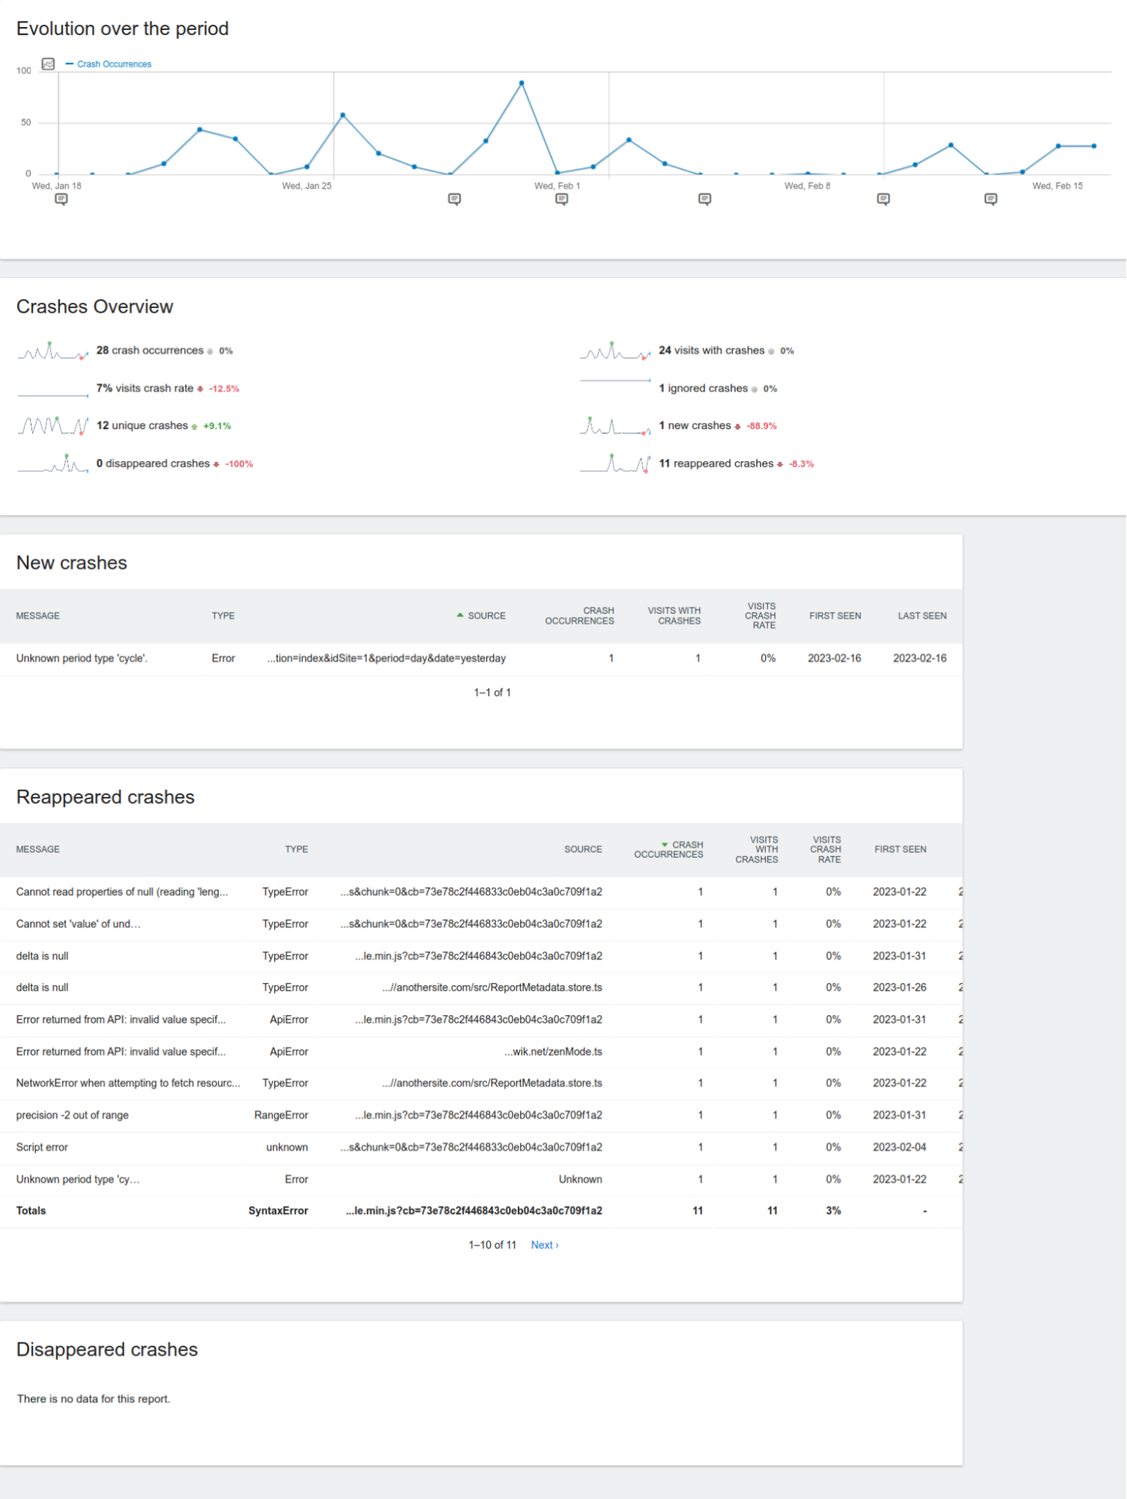Sort New crashes by Visits With Crashes
The image size is (1127, 1499).
pyautogui.click(x=674, y=616)
